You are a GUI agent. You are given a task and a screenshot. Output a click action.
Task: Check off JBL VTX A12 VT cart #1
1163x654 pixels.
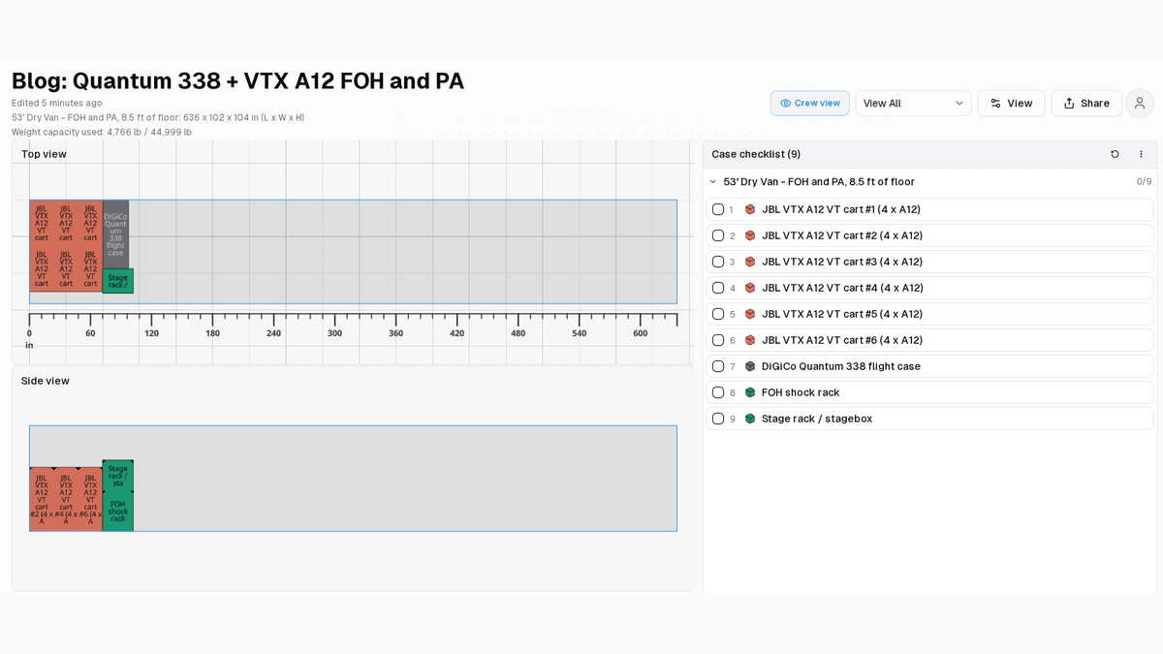tap(718, 209)
